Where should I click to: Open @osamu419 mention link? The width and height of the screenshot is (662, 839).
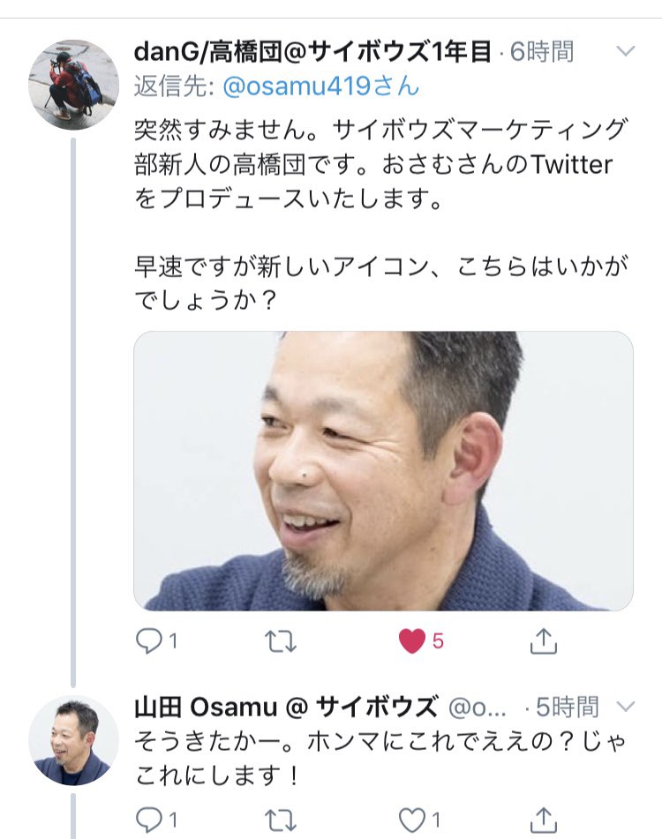[320, 86]
